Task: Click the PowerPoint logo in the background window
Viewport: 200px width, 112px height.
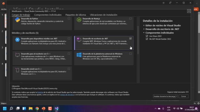Action: click(3, 3)
